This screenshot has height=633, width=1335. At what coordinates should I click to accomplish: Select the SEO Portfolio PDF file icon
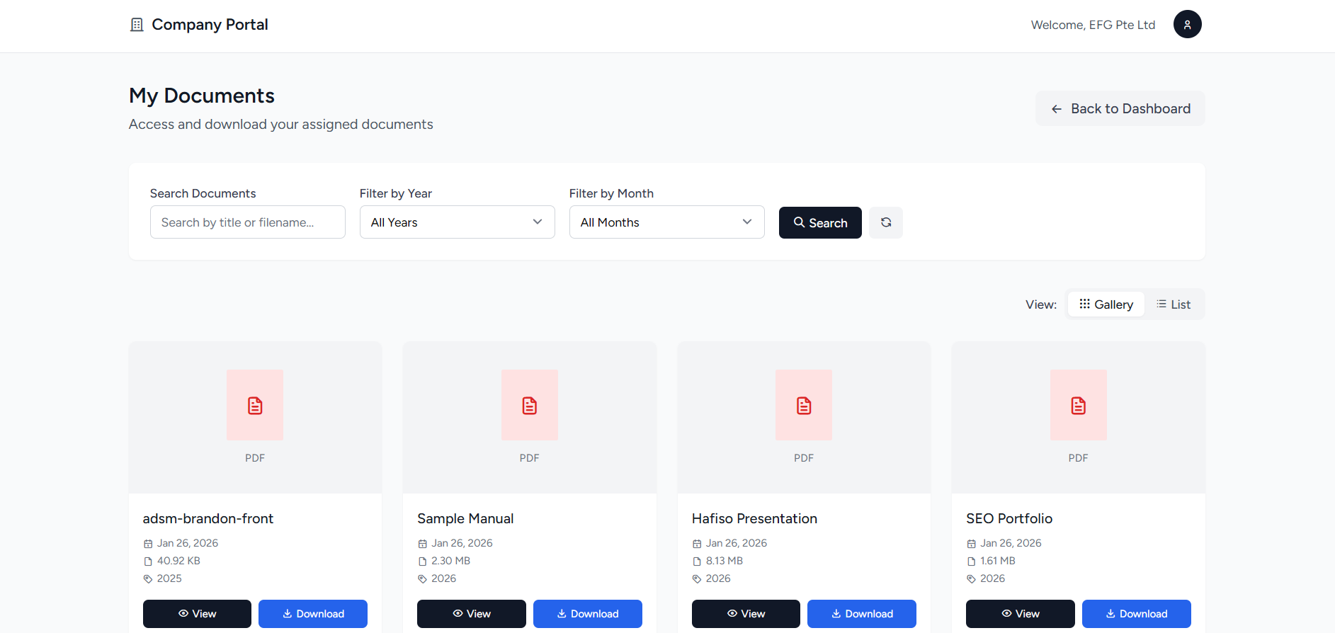1078,405
